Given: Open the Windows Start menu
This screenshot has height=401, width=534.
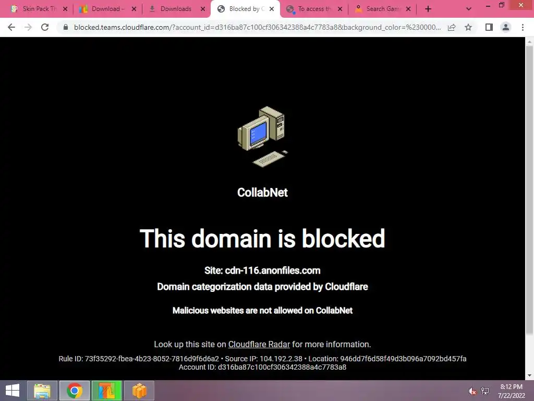Looking at the screenshot, I should pos(13,391).
